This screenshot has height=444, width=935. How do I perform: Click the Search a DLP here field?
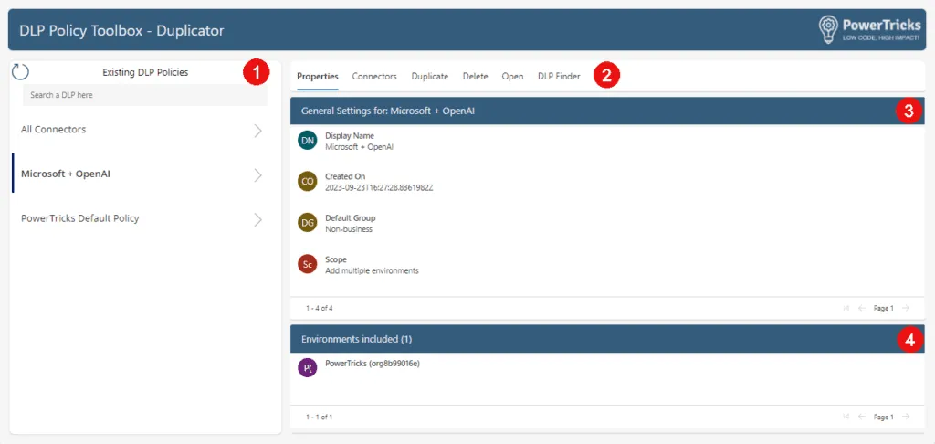[x=145, y=95]
